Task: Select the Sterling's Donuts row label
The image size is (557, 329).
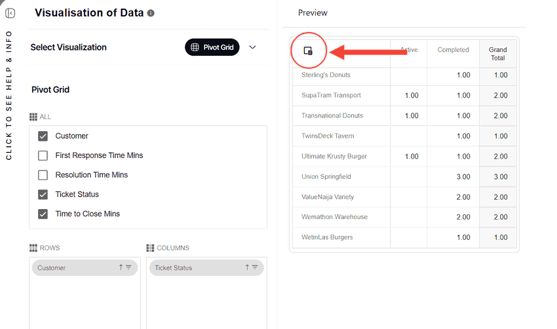Action: (x=326, y=75)
